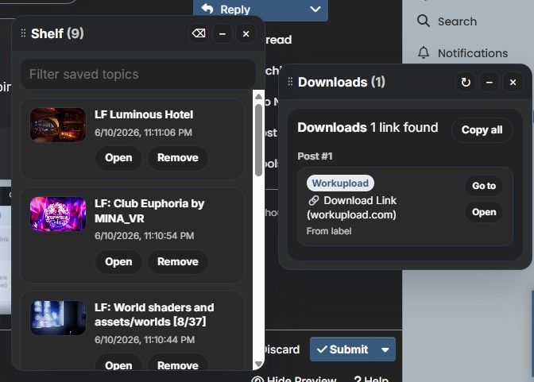
Task: Click the World shaders thumbnail
Action: 58,318
